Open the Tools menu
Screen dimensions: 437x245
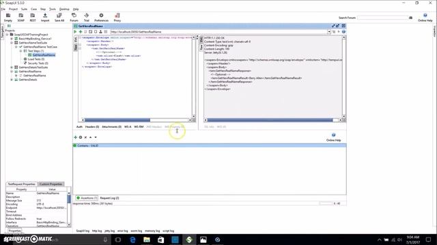pos(53,9)
